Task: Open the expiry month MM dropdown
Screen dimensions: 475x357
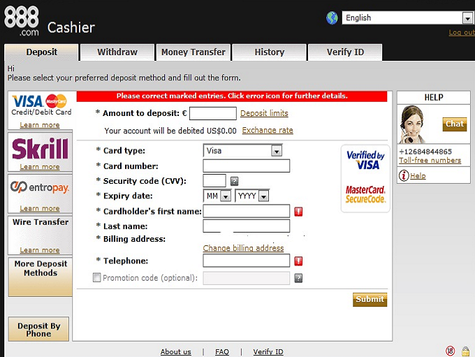Action: 217,196
